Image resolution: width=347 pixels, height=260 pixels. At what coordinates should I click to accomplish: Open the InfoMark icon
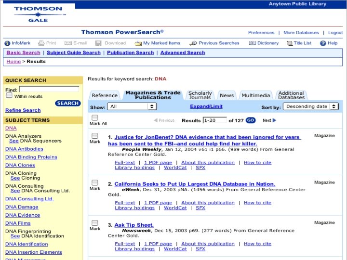pyautogui.click(x=7, y=43)
